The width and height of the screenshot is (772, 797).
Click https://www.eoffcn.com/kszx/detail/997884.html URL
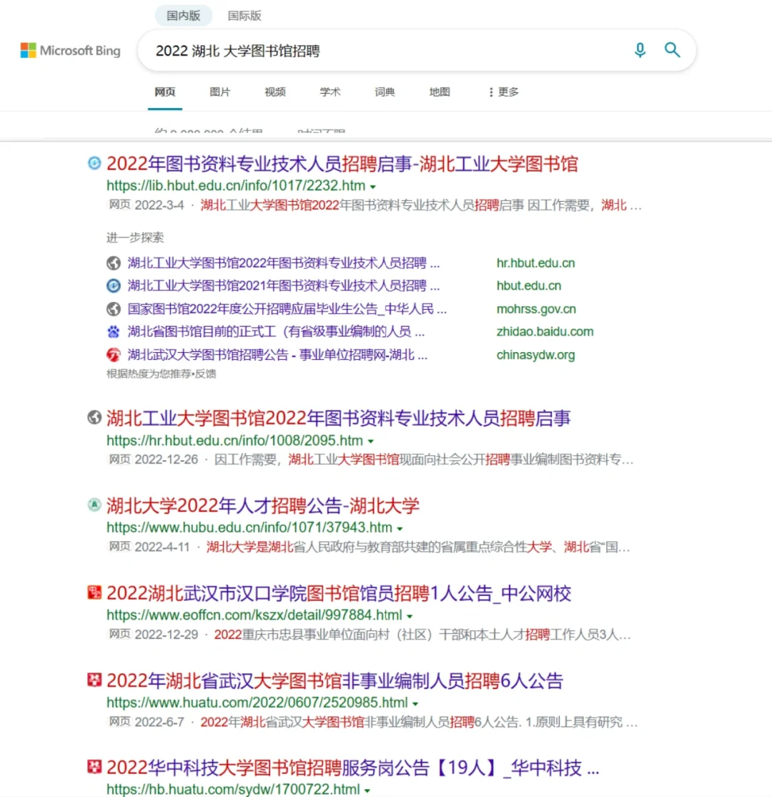pyautogui.click(x=254, y=615)
